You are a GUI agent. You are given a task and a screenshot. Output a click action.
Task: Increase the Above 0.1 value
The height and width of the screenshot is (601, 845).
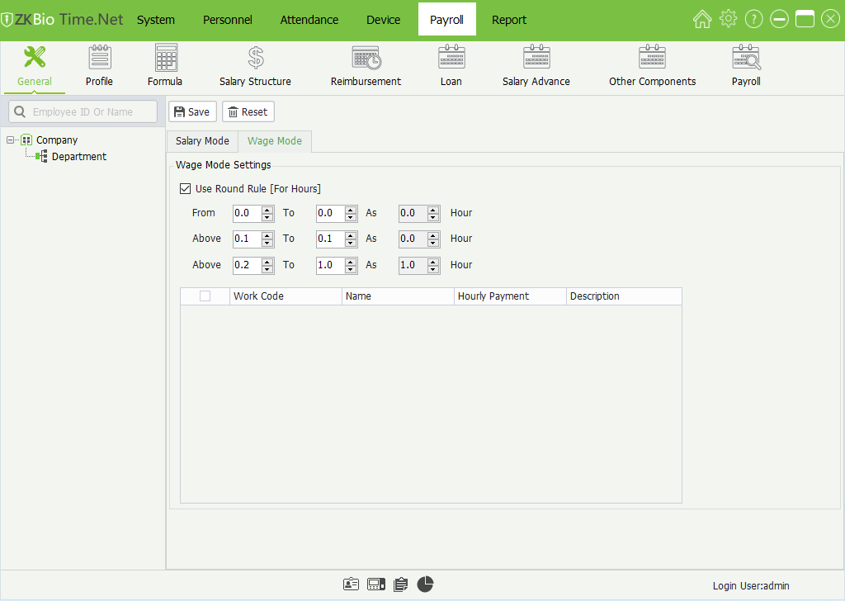coord(267,235)
